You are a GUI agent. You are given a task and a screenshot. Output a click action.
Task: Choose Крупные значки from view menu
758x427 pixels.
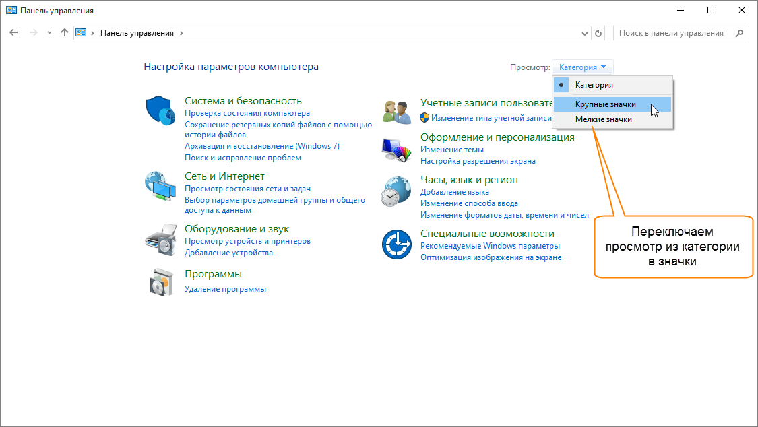tap(605, 104)
